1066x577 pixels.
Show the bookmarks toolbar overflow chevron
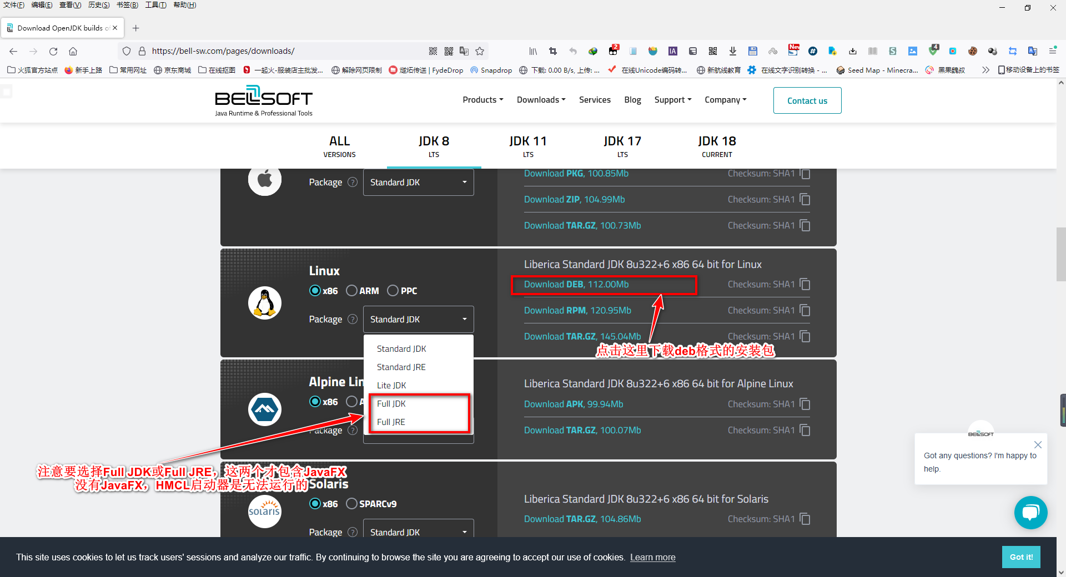(x=985, y=70)
